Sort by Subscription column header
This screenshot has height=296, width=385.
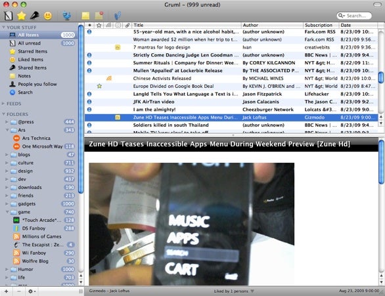tap(321, 25)
